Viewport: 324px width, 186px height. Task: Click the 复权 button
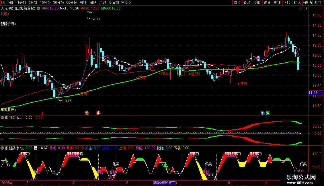click(237, 3)
